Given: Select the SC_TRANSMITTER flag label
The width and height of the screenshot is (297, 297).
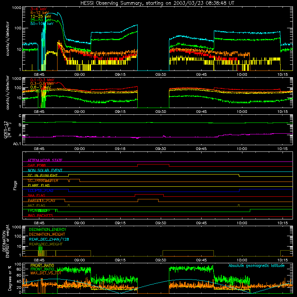Looking at the screenshot, I should pos(43,180).
